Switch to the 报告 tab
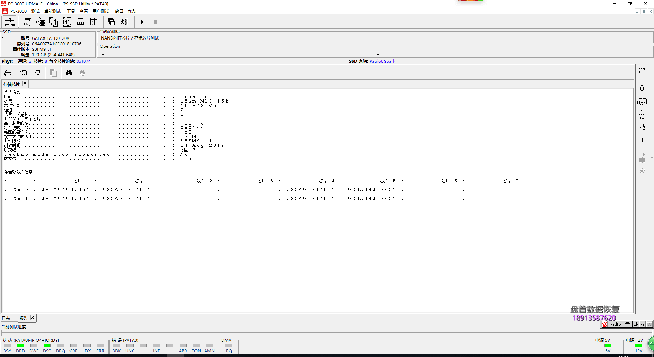Viewport: 654px width, 357px height. (24, 318)
